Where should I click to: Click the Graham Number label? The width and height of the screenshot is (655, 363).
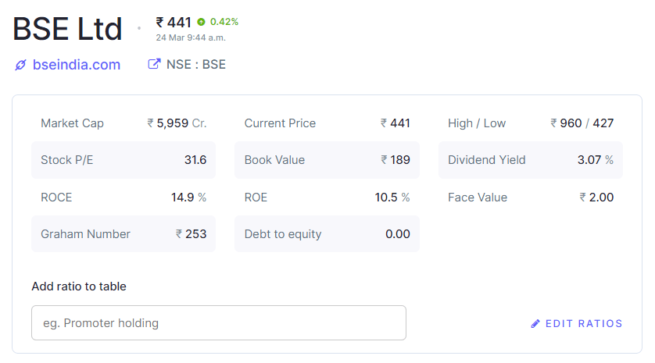coord(86,234)
